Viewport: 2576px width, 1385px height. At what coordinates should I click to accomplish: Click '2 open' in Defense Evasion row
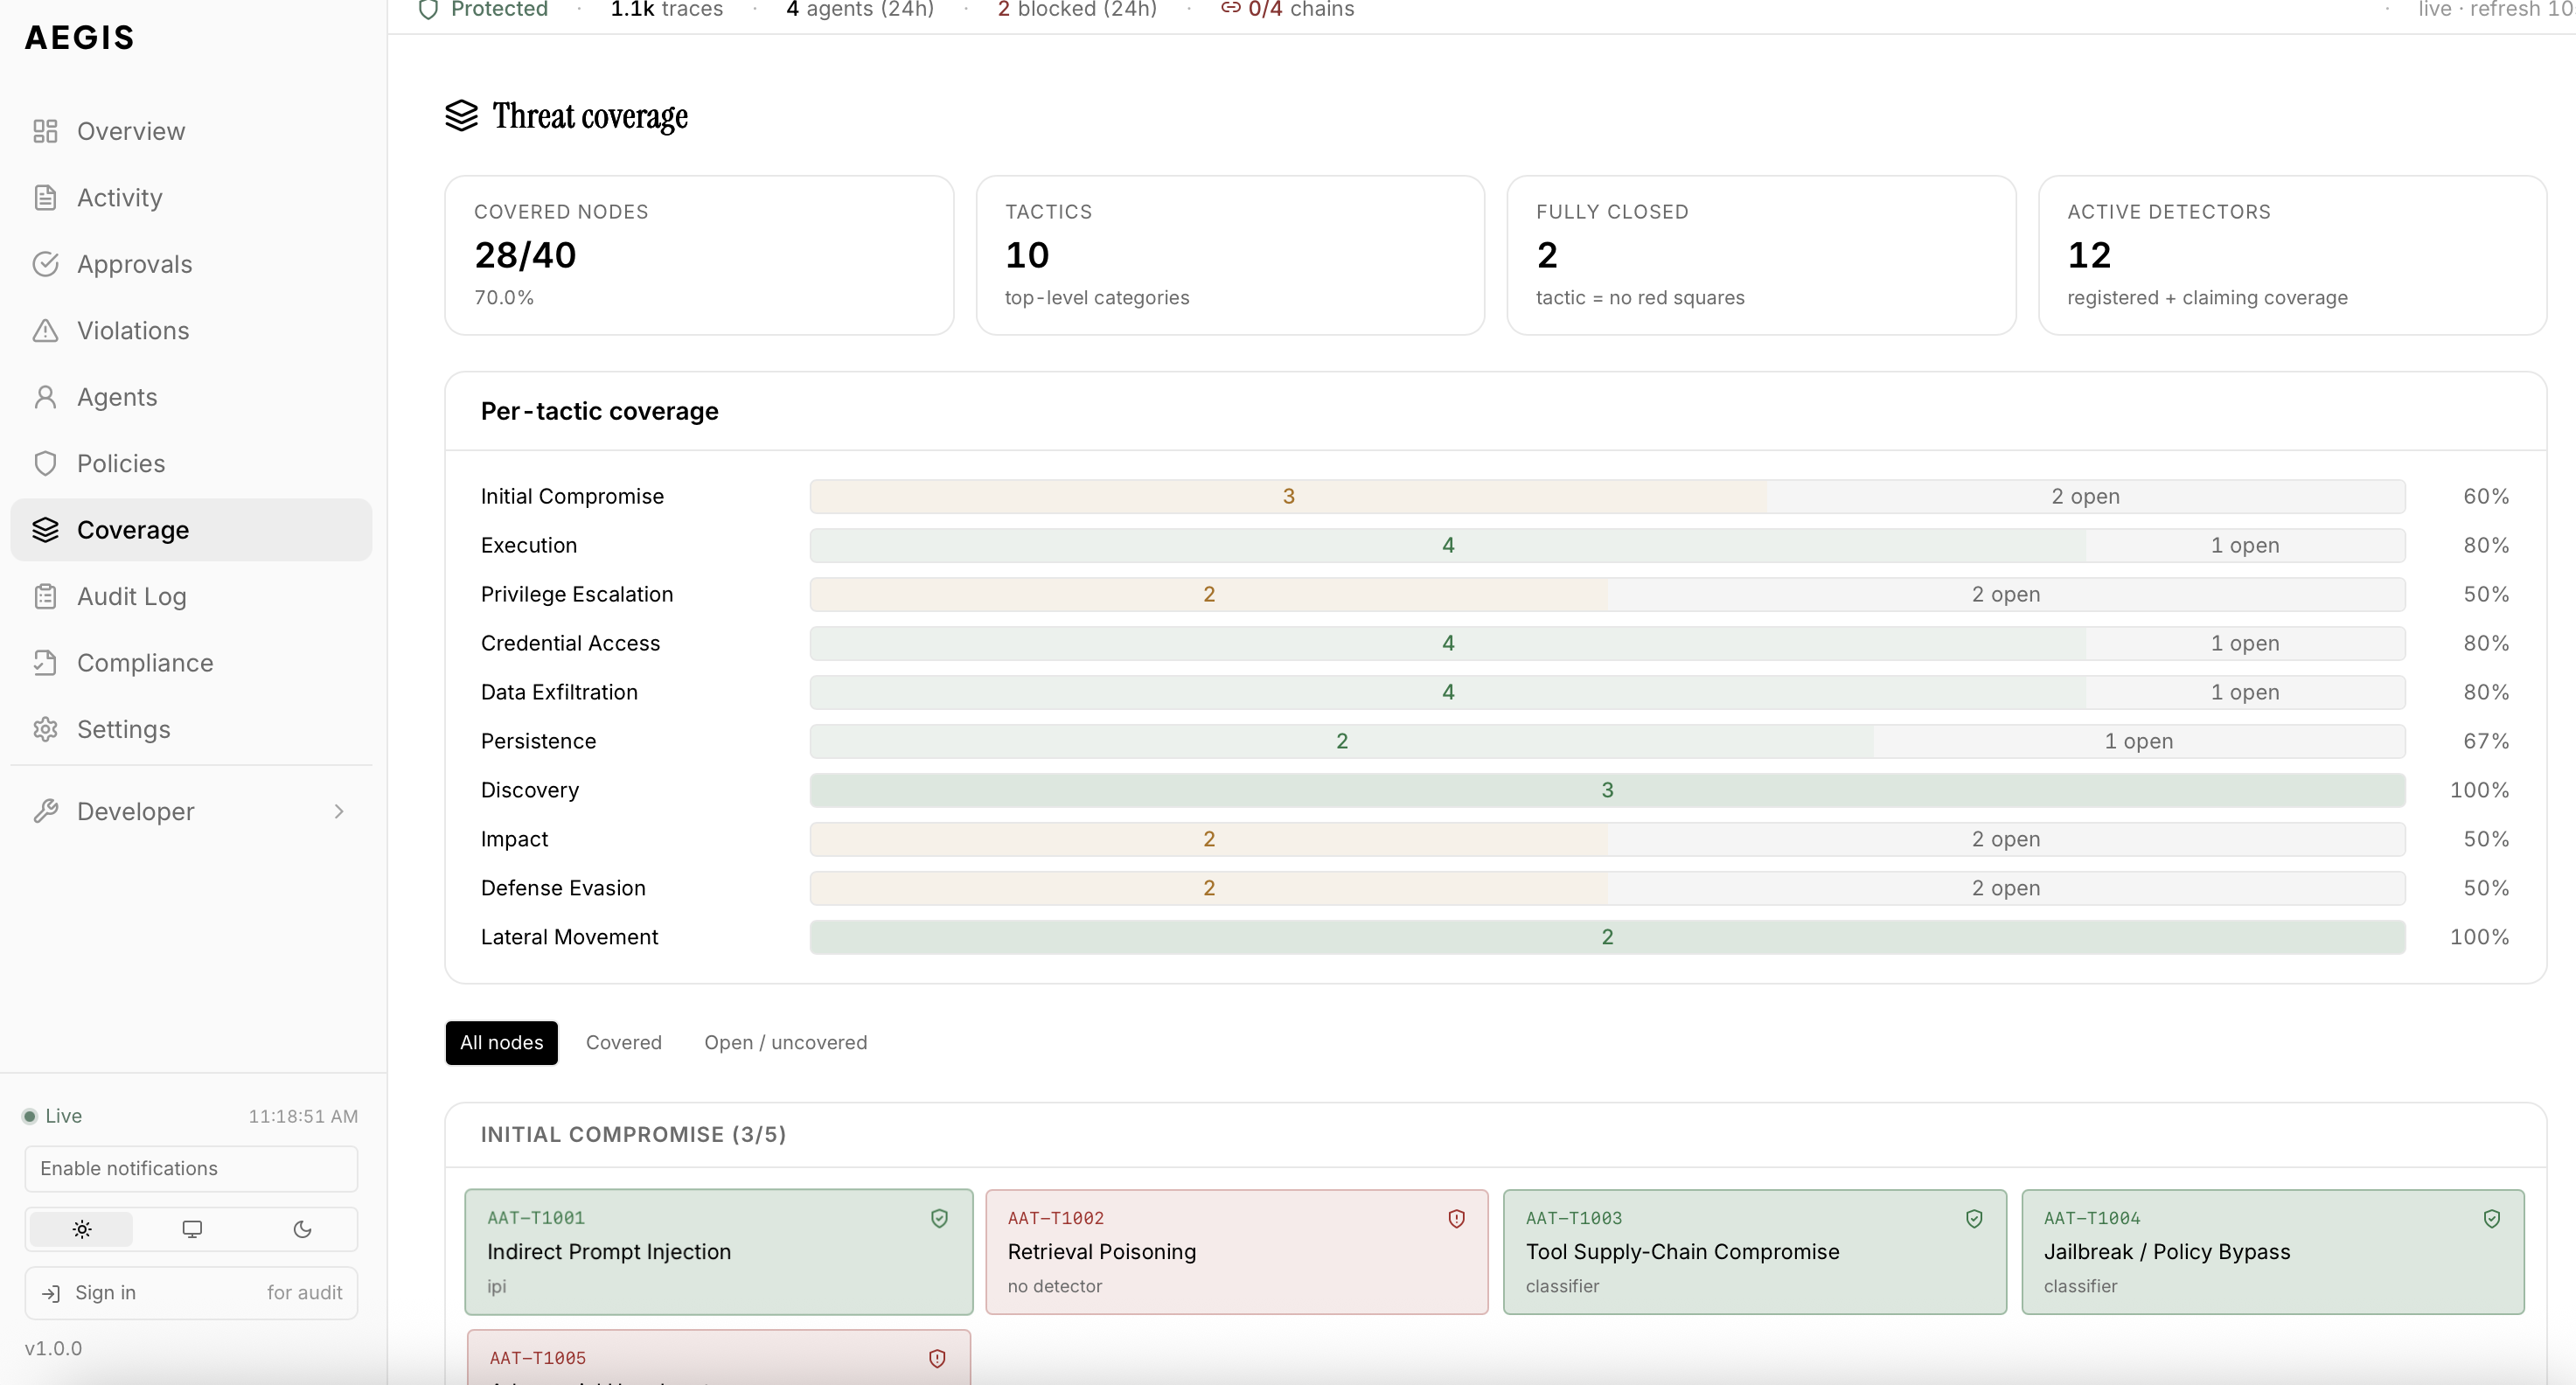pyautogui.click(x=2006, y=888)
